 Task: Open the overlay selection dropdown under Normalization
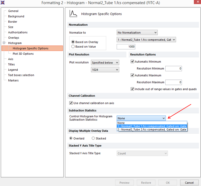[146, 40]
